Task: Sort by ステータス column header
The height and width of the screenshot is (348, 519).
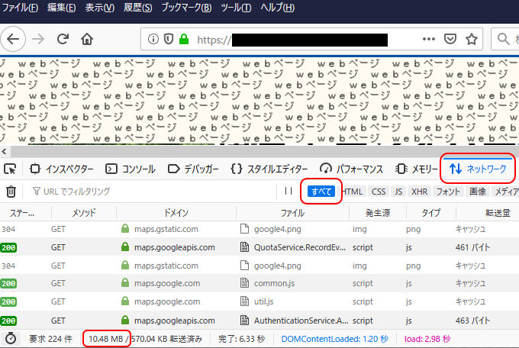Action: [25, 213]
